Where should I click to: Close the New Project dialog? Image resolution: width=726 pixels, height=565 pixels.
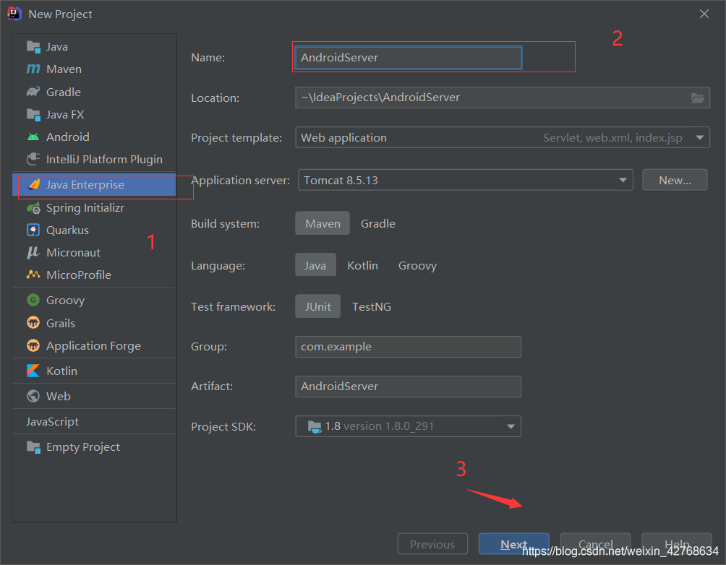click(x=704, y=14)
